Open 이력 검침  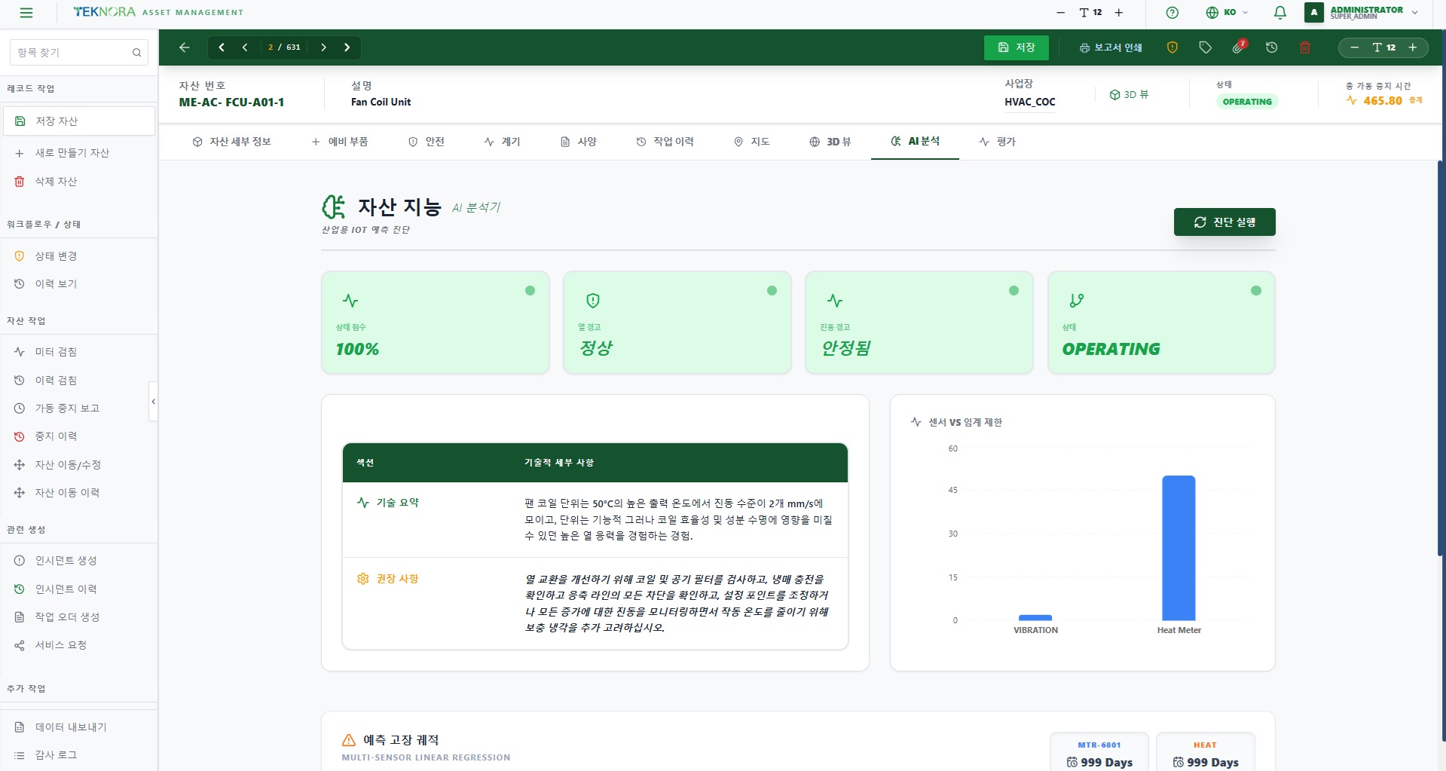(78, 381)
